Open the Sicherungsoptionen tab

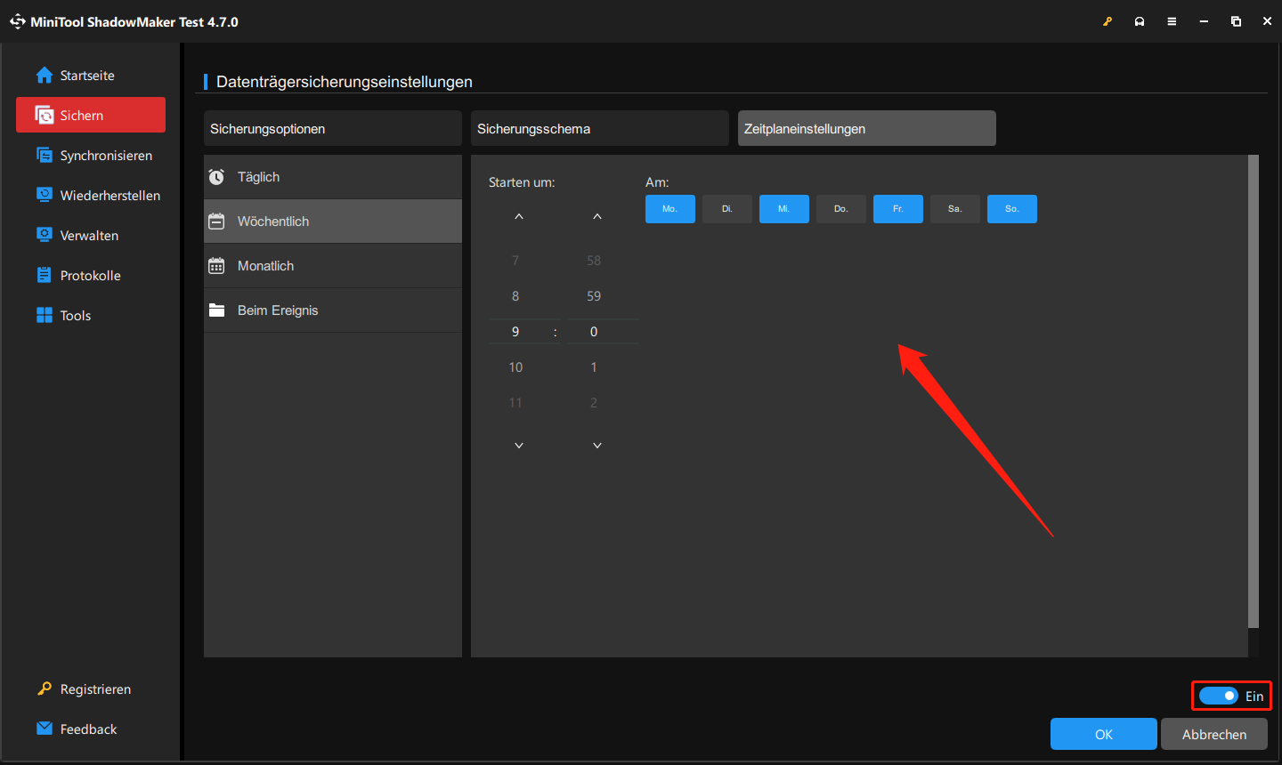pos(333,128)
